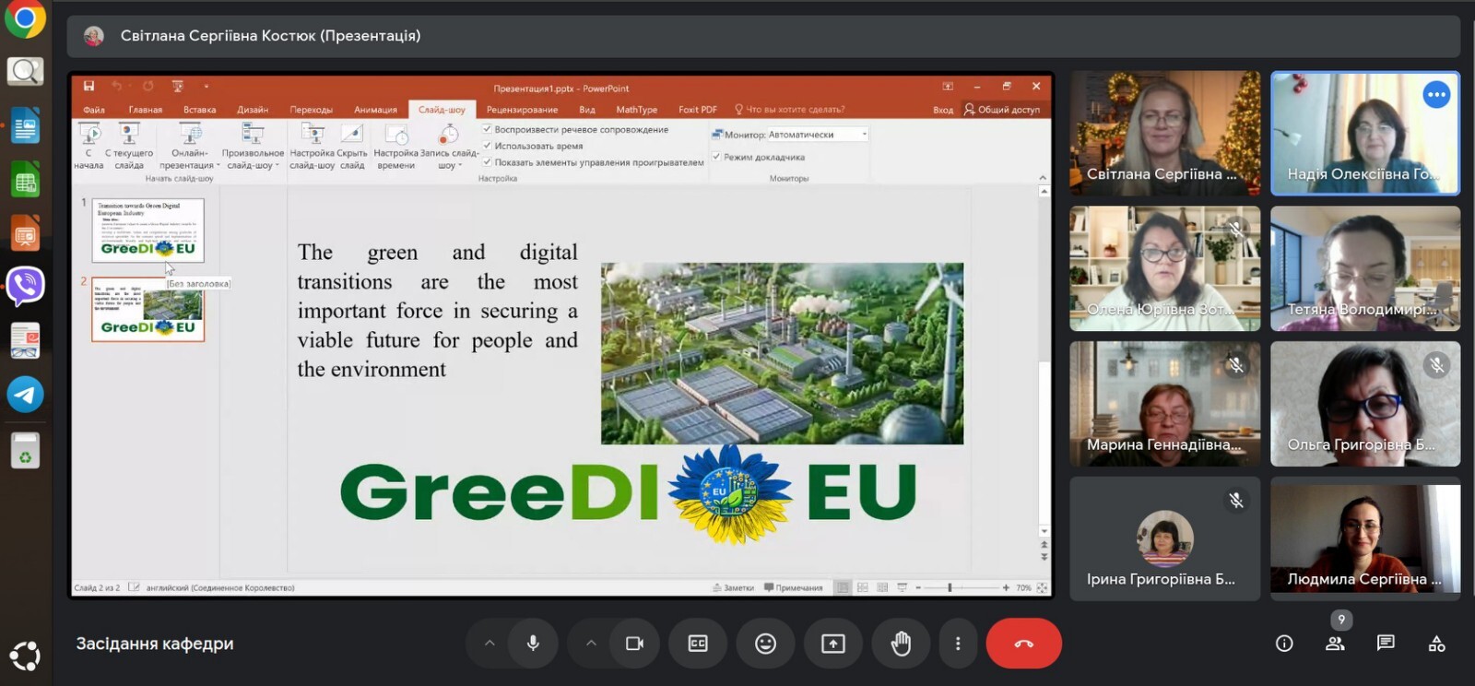Switch to Normal view in status bar

[x=843, y=587]
